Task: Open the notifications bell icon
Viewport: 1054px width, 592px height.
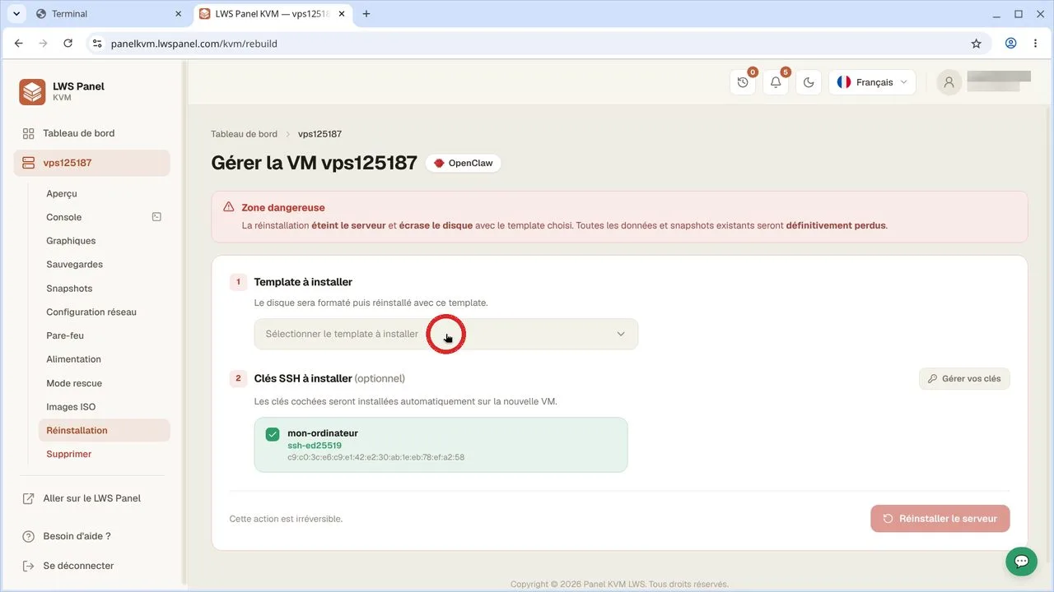Action: click(776, 82)
